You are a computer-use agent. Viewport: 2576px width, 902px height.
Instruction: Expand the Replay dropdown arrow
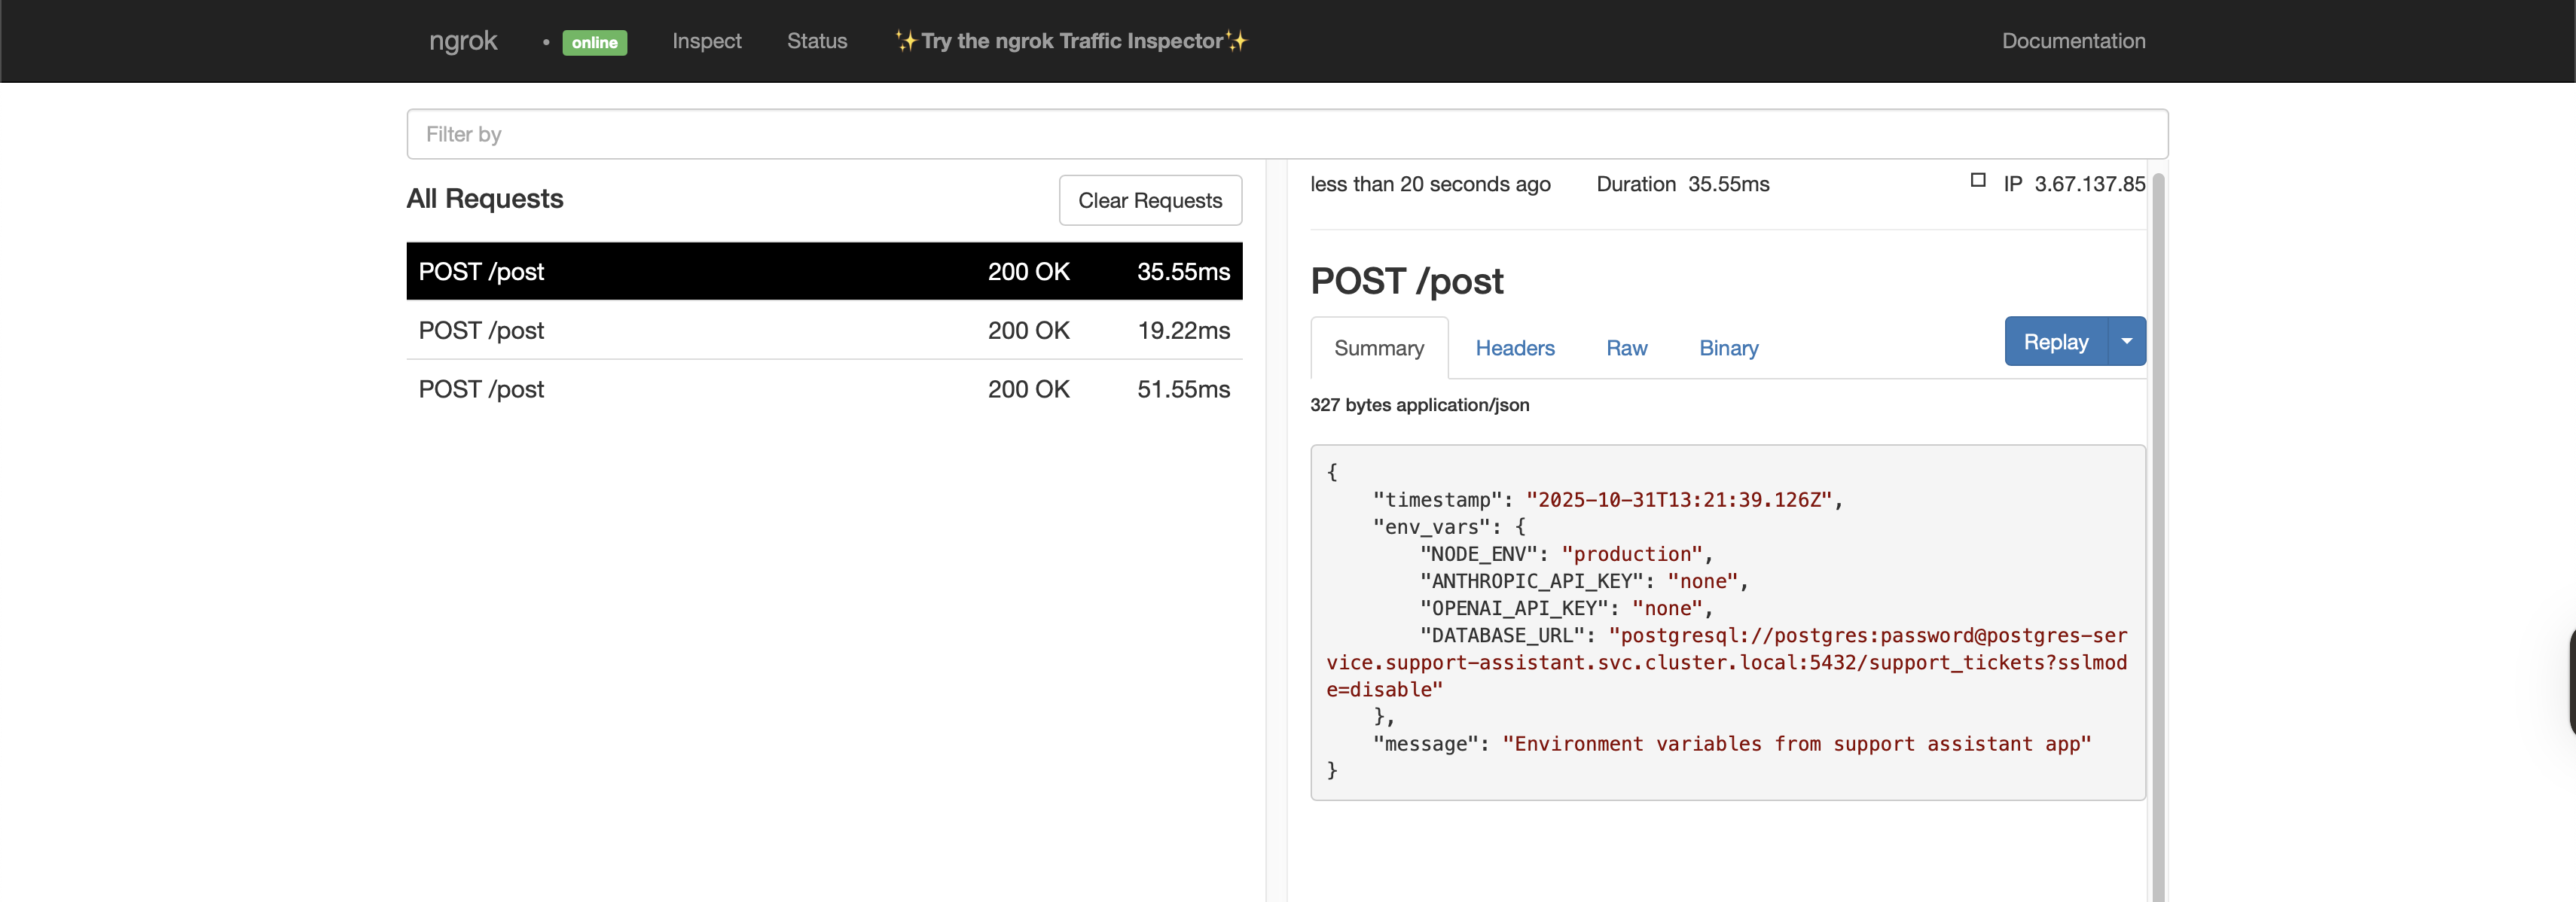pyautogui.click(x=2126, y=342)
